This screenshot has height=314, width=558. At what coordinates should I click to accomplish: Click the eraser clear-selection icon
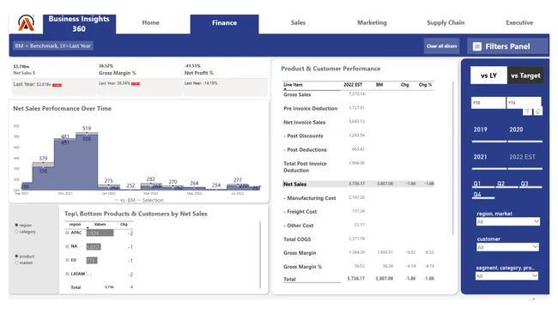537,112
